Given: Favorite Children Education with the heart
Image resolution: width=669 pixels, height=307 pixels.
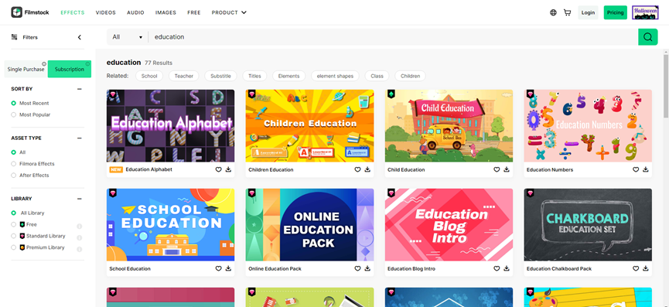Looking at the screenshot, I should [357, 169].
